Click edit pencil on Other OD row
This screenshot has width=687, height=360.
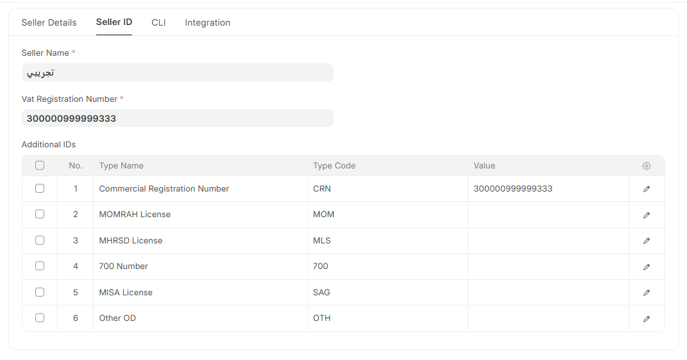tap(646, 318)
